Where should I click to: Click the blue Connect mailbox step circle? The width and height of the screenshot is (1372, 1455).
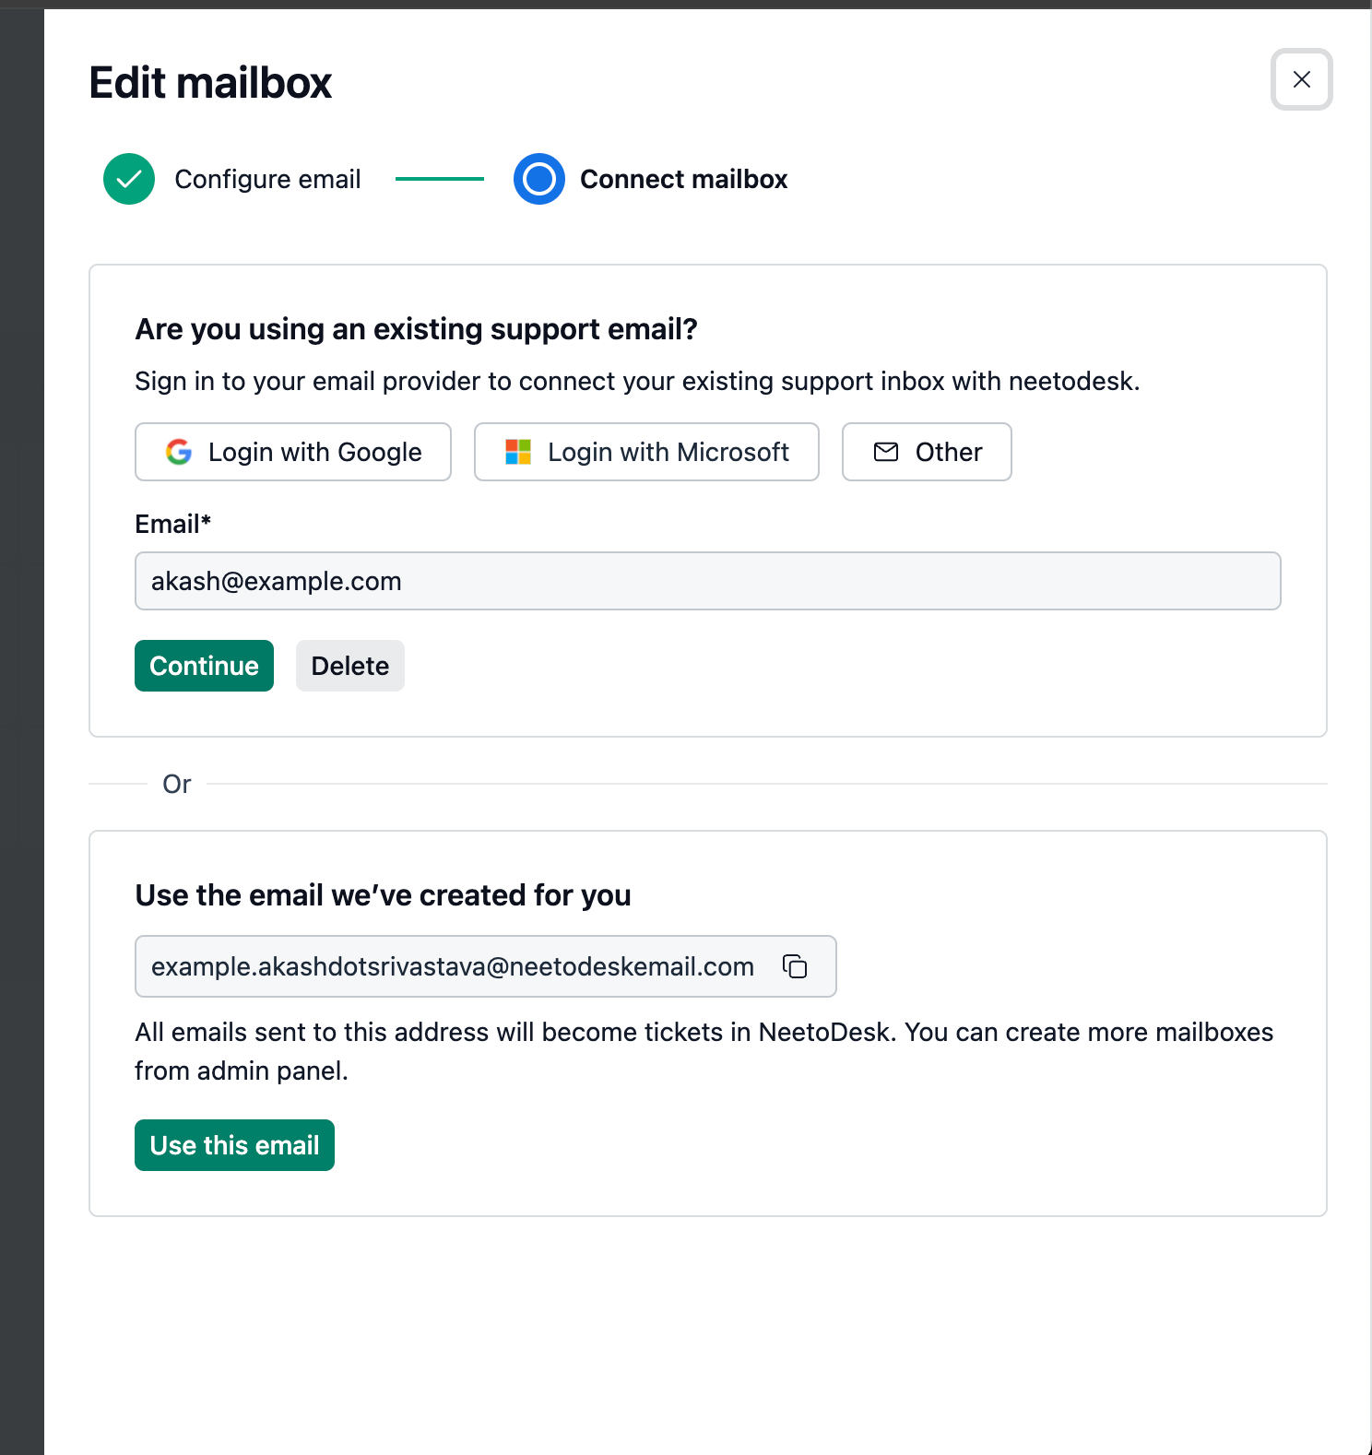coord(539,179)
